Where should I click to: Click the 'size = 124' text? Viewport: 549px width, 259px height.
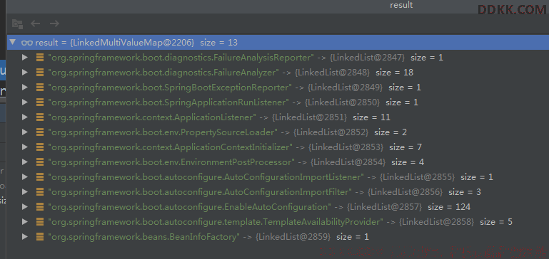click(449, 206)
